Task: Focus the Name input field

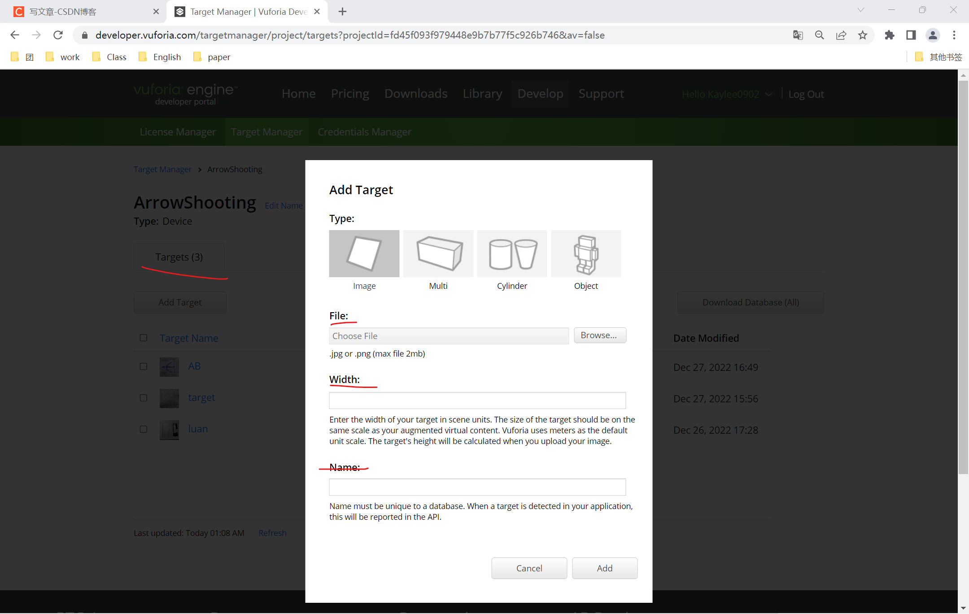Action: (477, 487)
